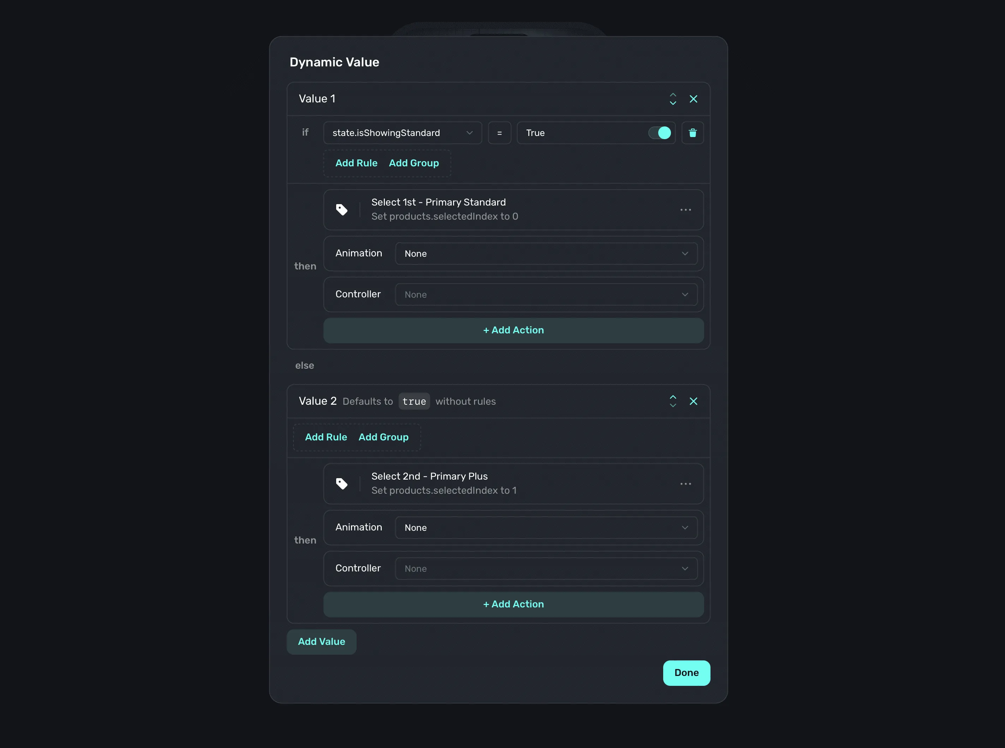This screenshot has height=748, width=1005.
Task: Change the equals operator button
Action: coord(499,133)
